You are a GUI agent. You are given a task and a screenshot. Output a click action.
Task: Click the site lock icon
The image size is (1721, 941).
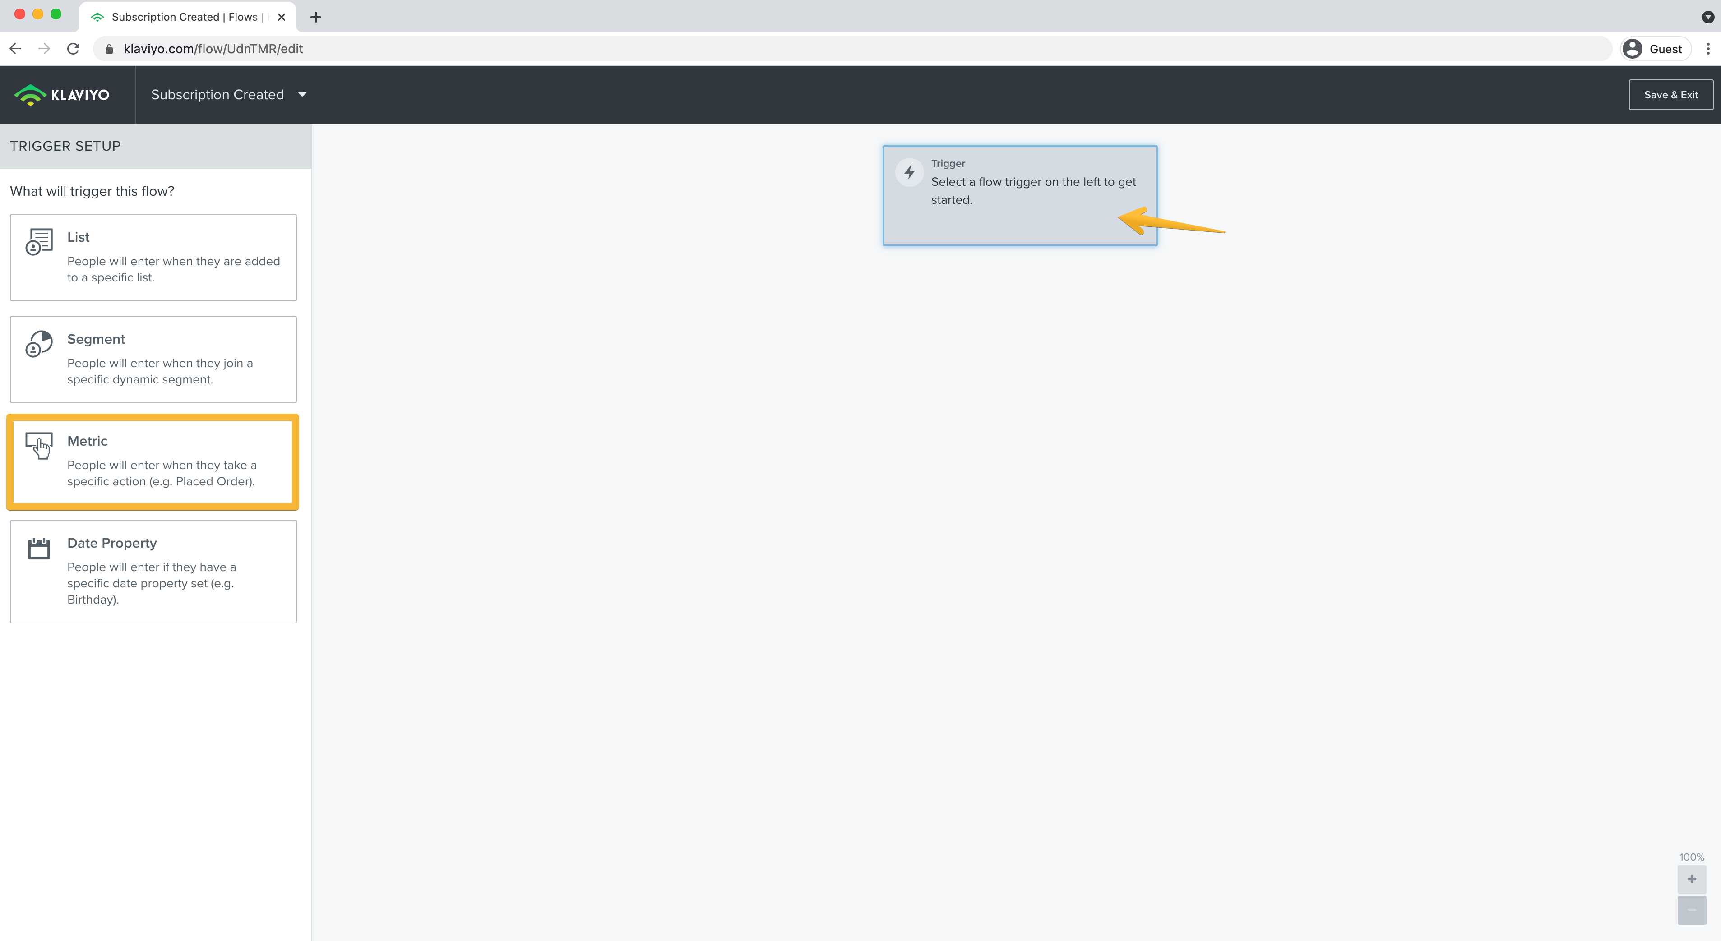pyautogui.click(x=110, y=49)
